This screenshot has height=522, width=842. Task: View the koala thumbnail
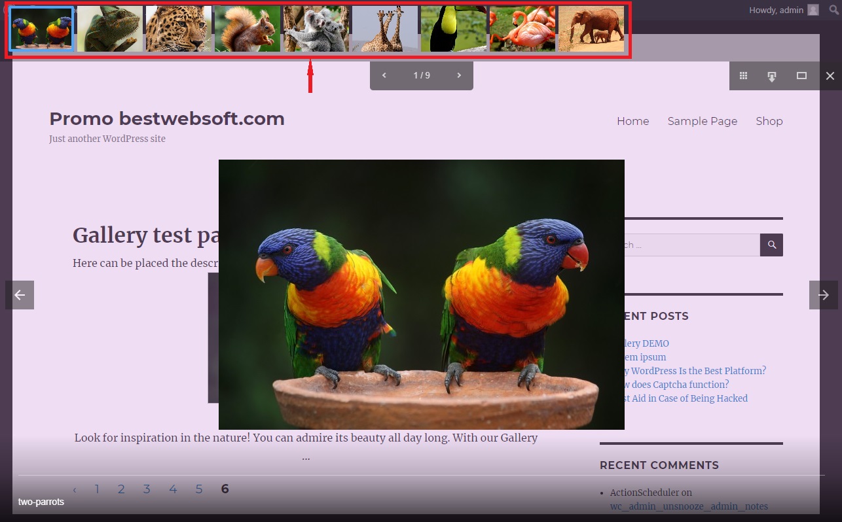[x=316, y=29]
